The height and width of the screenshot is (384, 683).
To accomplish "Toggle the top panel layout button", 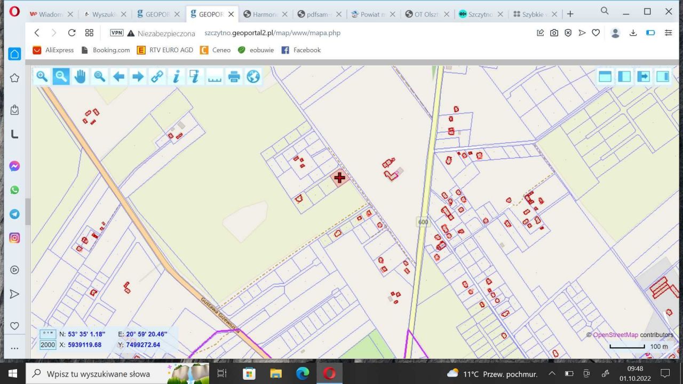I will 605,77.
